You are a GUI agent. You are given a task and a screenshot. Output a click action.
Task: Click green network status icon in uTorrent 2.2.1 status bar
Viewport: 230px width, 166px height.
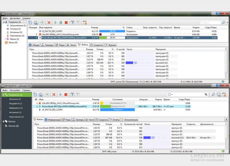(x=223, y=82)
